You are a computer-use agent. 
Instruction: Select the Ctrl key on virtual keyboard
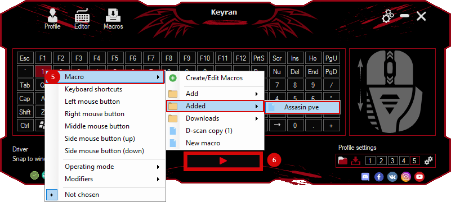(x=25, y=126)
